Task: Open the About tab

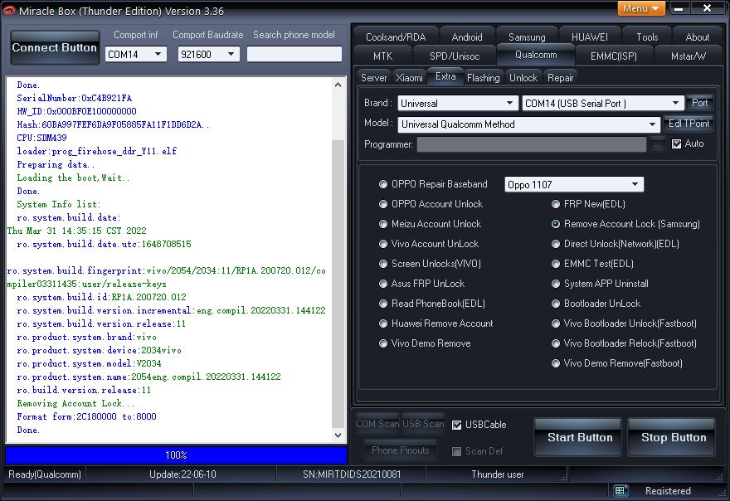Action: (697, 36)
